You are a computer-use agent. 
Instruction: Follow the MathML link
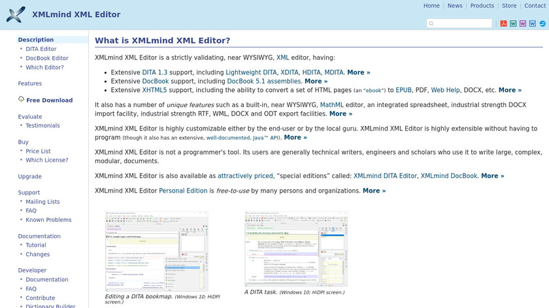(331, 105)
